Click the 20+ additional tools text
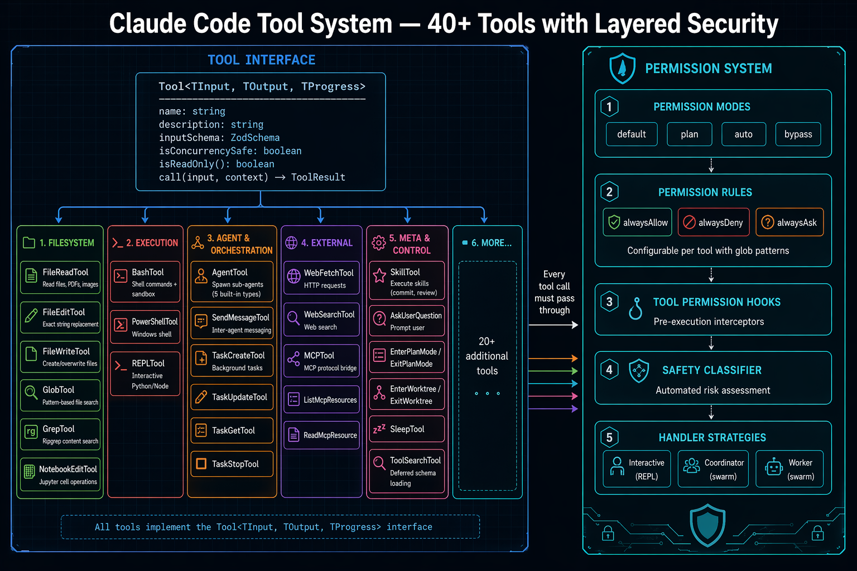The width and height of the screenshot is (857, 571). point(487,356)
